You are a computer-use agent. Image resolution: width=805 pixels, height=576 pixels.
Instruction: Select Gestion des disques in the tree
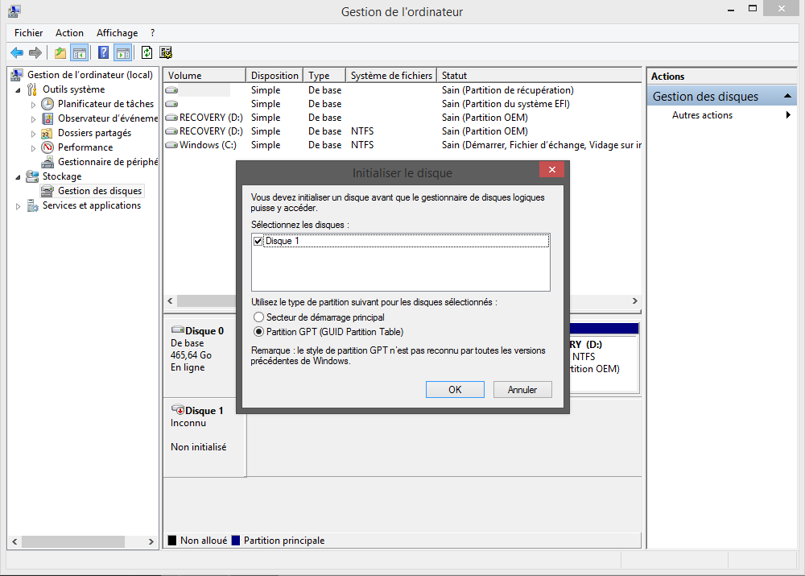pyautogui.click(x=100, y=191)
